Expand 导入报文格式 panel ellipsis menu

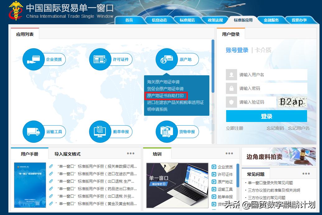point(131,153)
